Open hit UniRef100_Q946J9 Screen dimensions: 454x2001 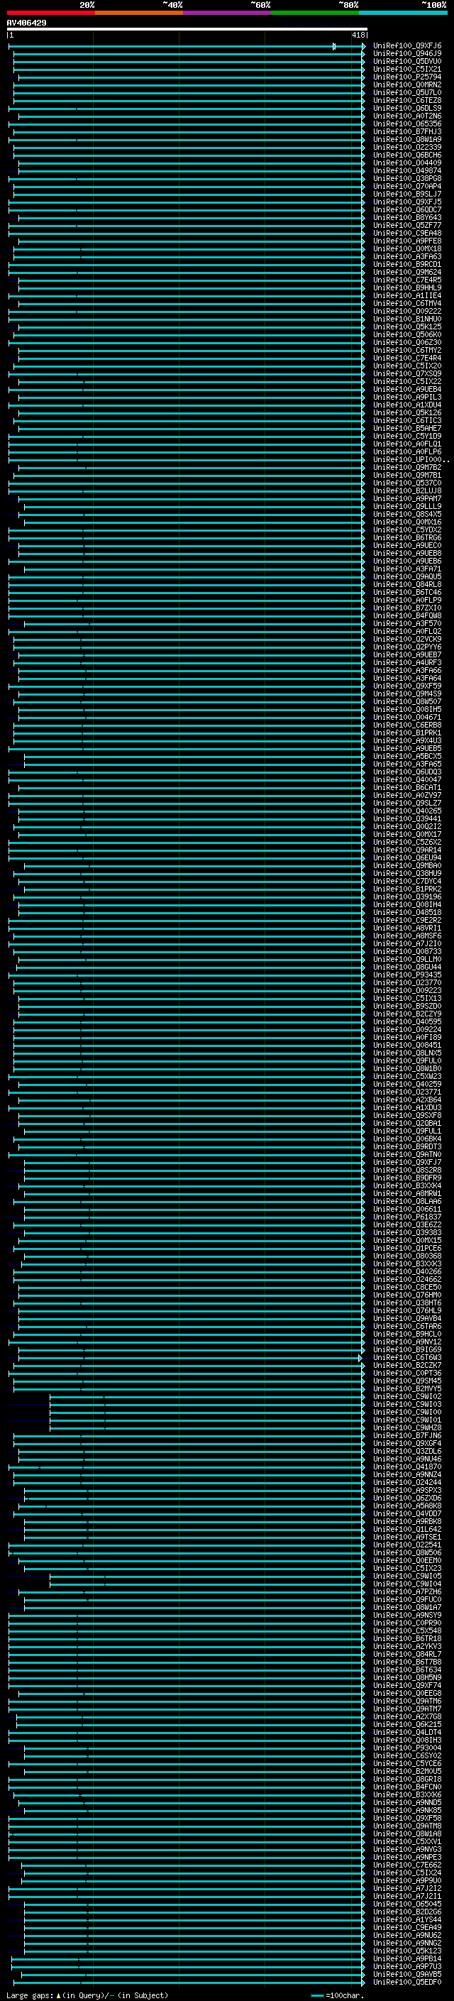coord(407,54)
